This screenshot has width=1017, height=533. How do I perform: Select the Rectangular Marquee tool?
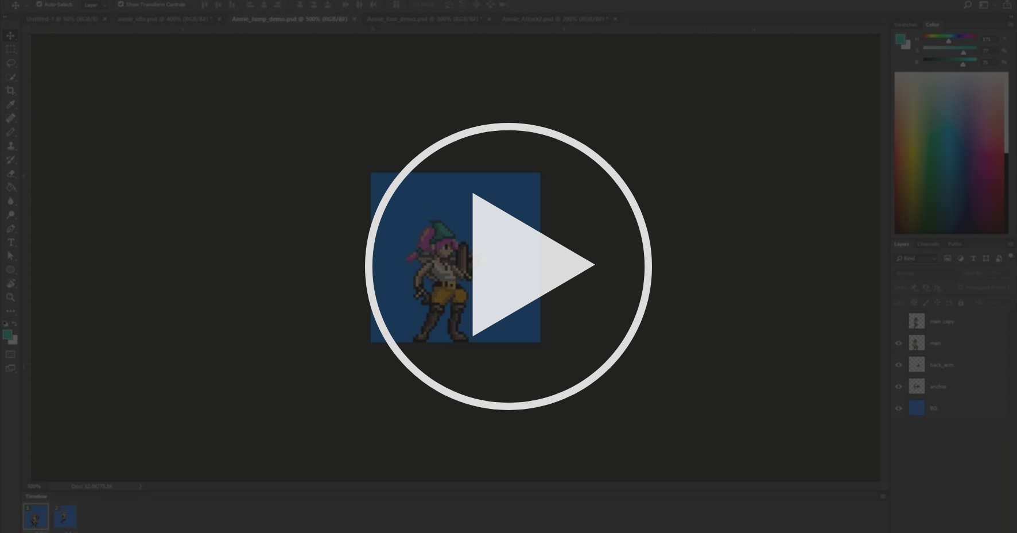click(x=10, y=49)
